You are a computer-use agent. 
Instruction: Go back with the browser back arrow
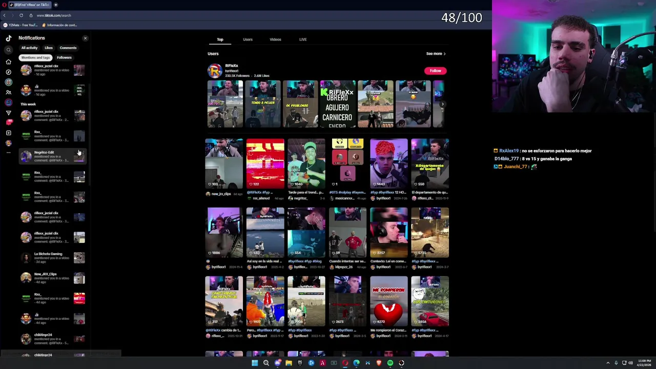coord(4,15)
